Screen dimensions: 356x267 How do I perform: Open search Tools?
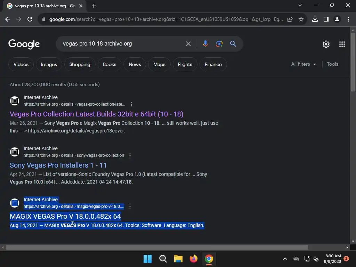tap(332, 64)
